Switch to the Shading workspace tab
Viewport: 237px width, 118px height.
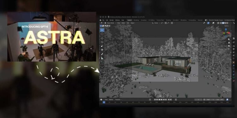point(168,20)
